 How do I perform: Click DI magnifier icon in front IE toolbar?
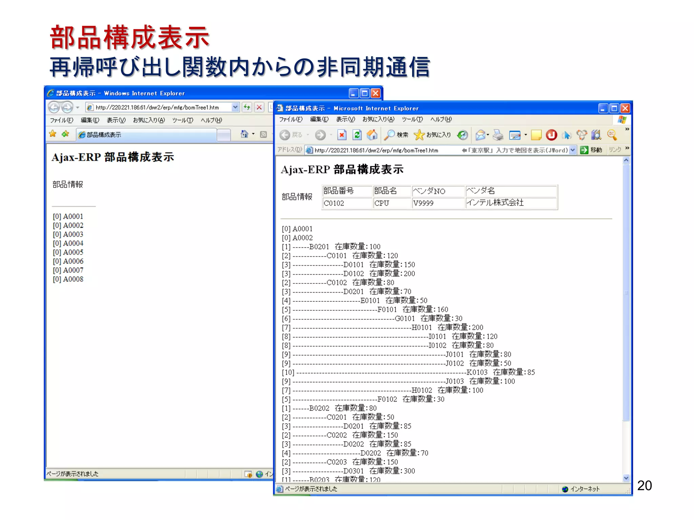612,135
